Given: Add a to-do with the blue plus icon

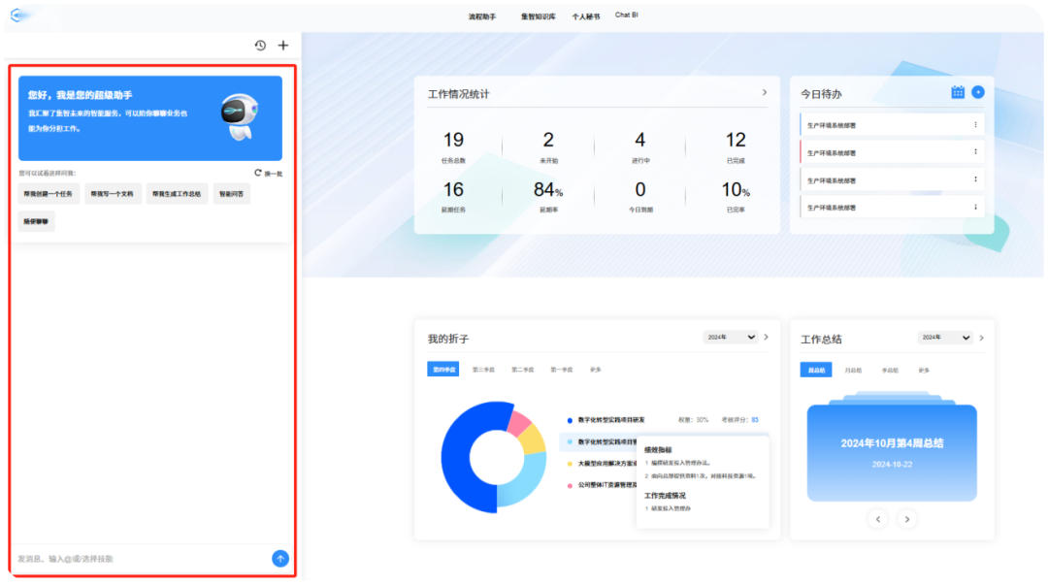Looking at the screenshot, I should pyautogui.click(x=978, y=92).
